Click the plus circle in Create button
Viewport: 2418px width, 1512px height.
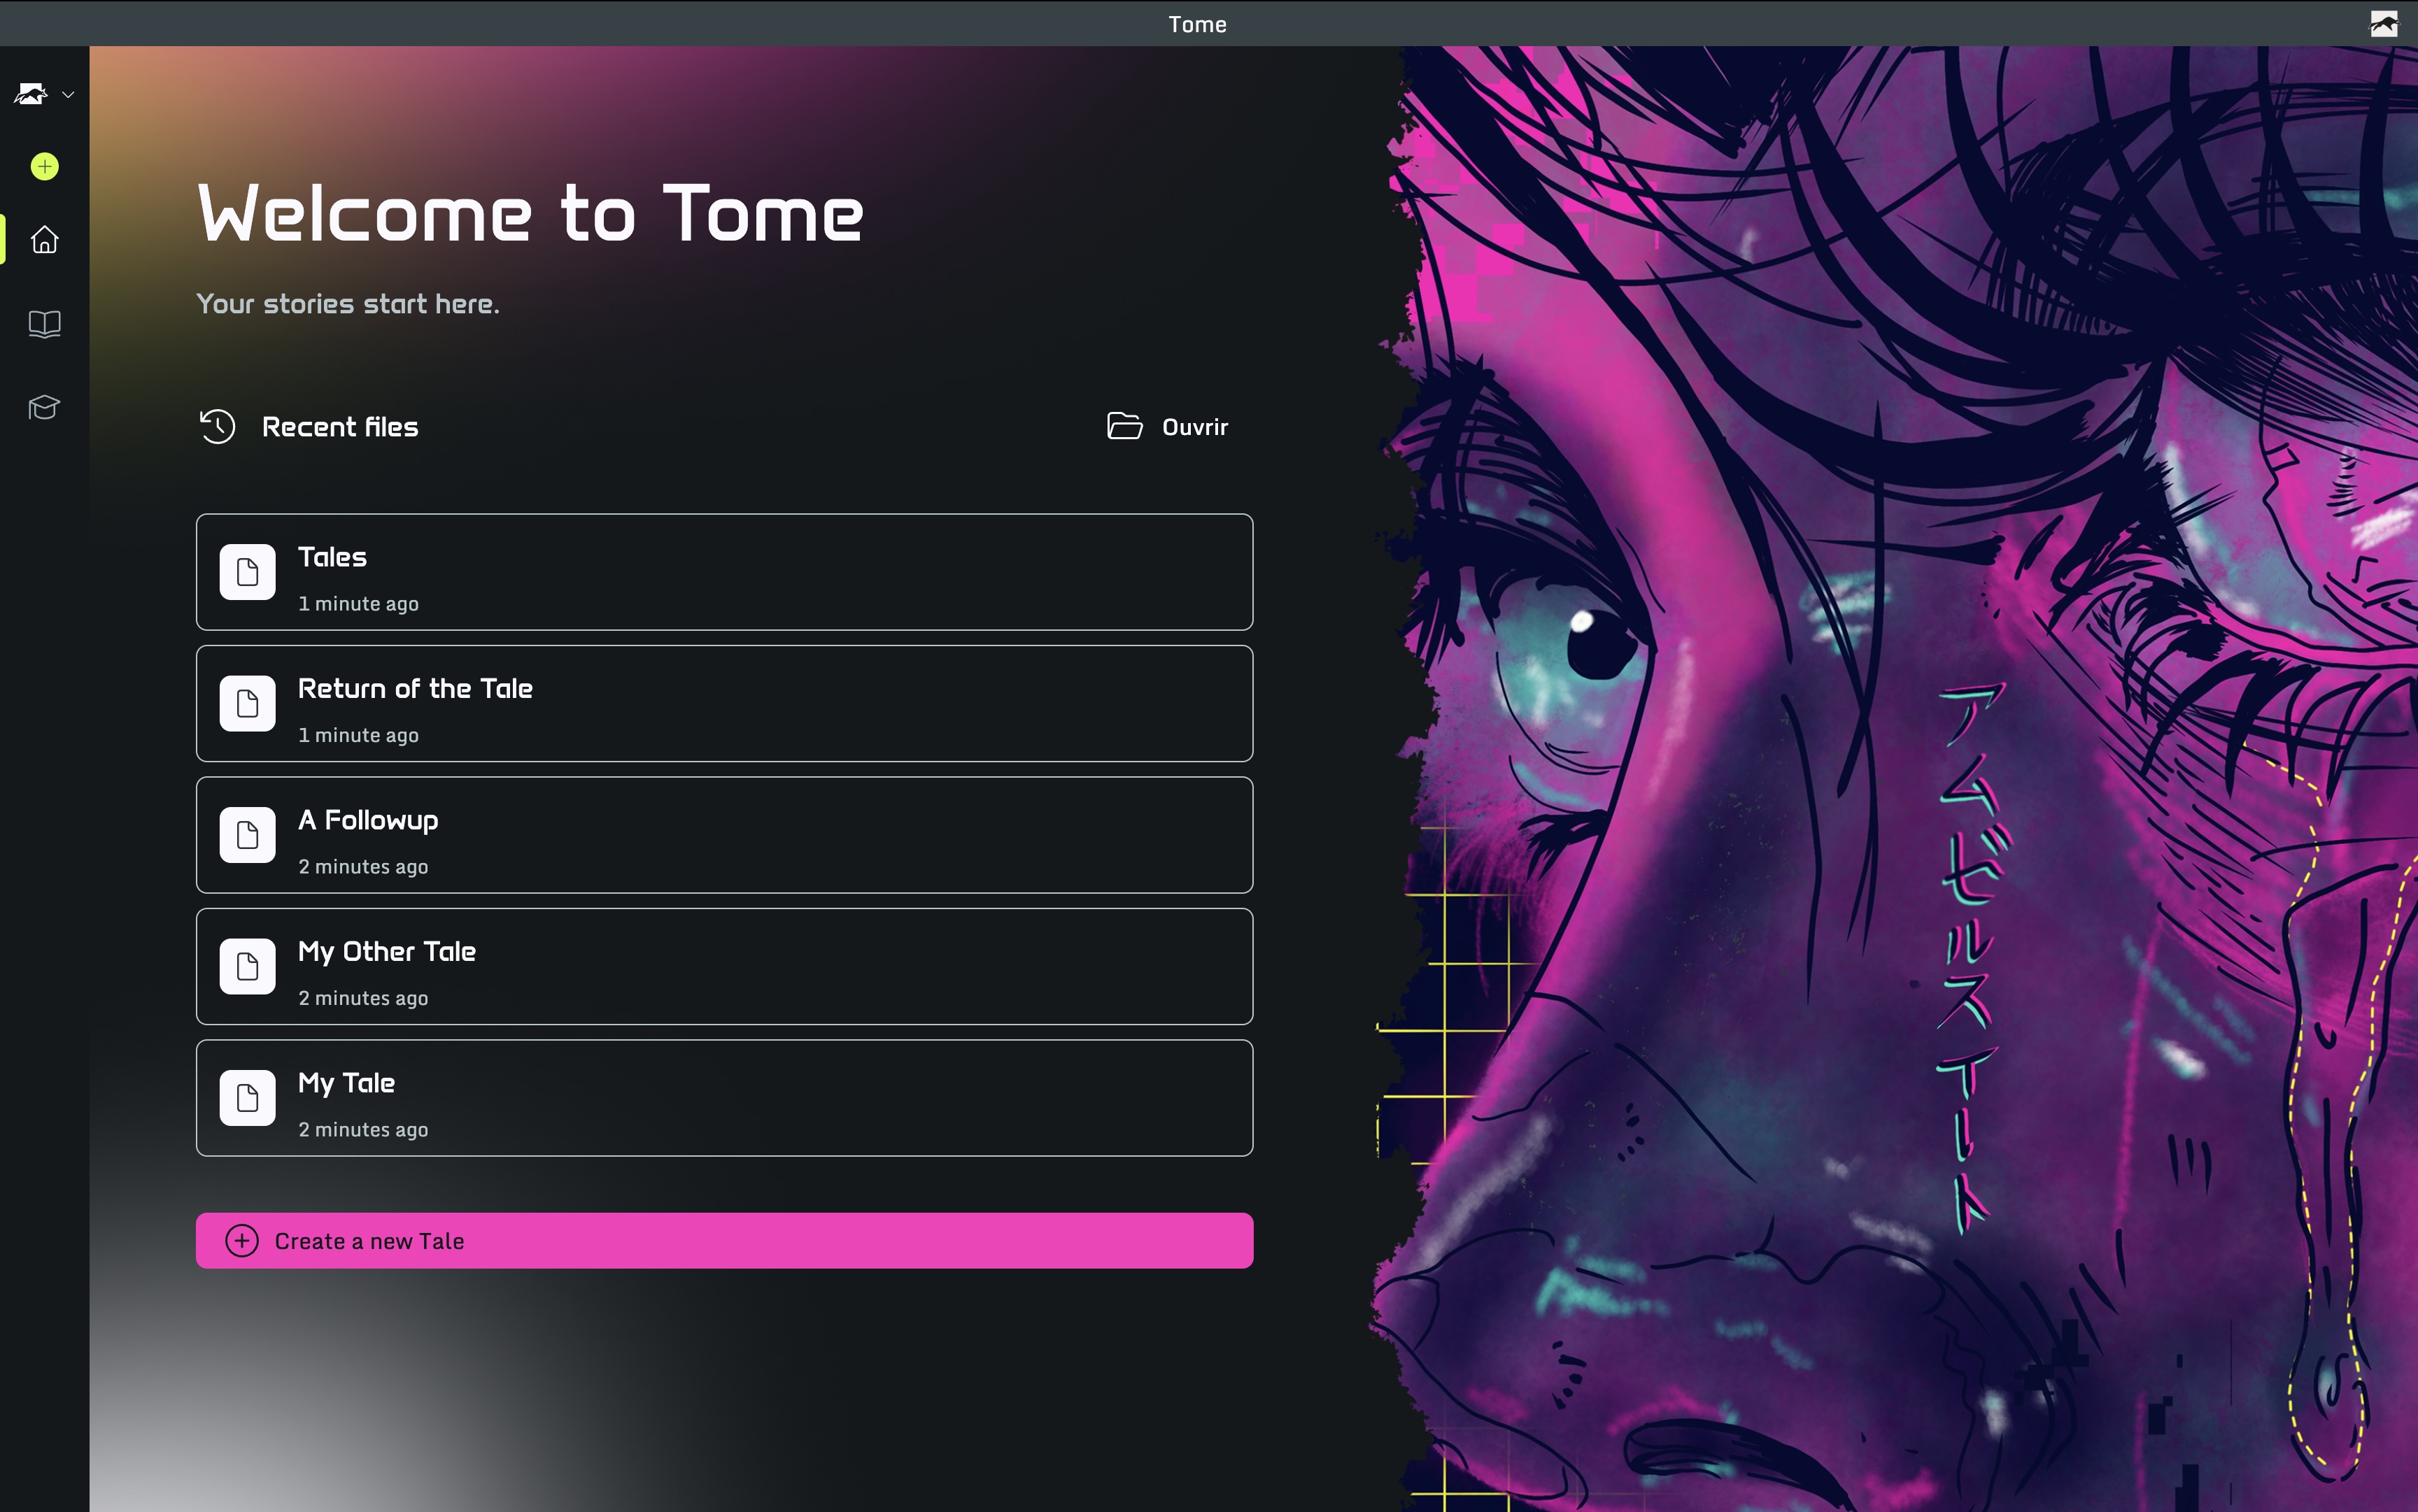pos(242,1241)
